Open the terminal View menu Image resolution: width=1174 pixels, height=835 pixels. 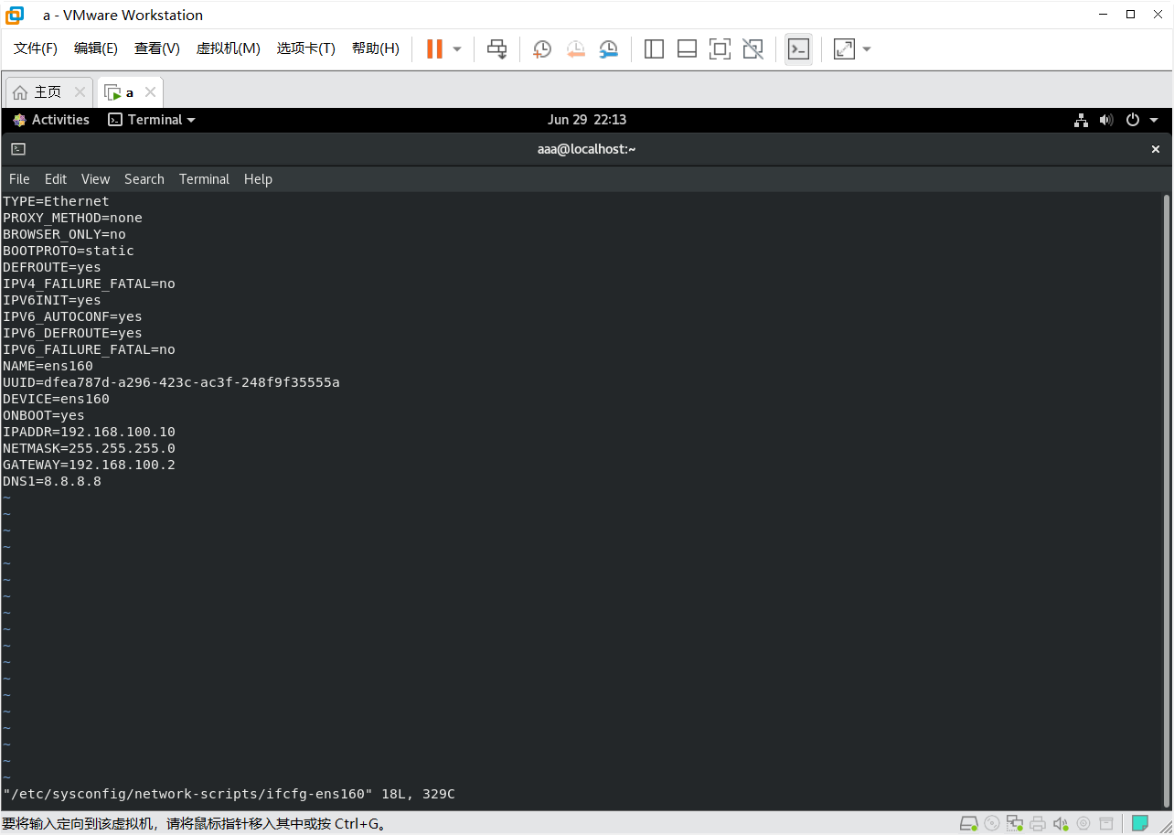coord(95,179)
